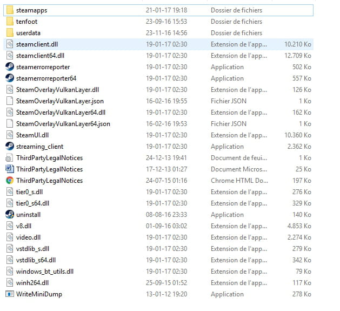Screen dimensions: 340x311
Task: Click the size value 4.853 Ko
Action: click(x=299, y=226)
